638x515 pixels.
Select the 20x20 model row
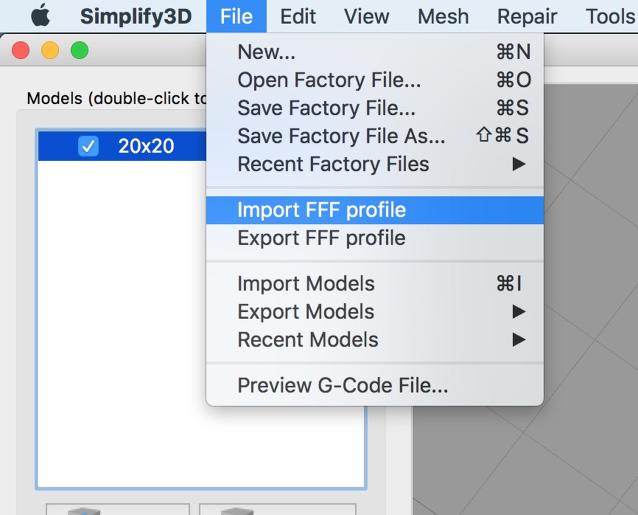pos(147,146)
